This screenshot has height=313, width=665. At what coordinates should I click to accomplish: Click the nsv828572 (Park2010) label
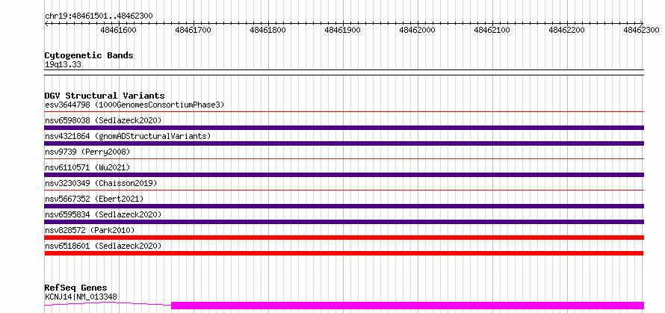point(90,230)
